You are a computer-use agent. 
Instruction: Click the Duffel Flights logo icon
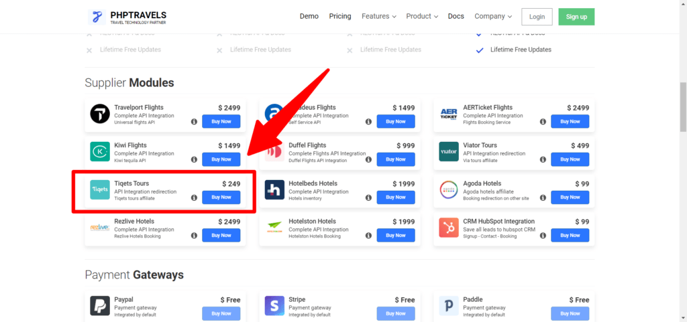click(x=274, y=151)
